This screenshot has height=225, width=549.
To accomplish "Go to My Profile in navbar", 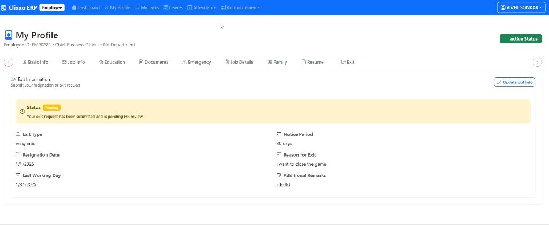I will pyautogui.click(x=117, y=7).
